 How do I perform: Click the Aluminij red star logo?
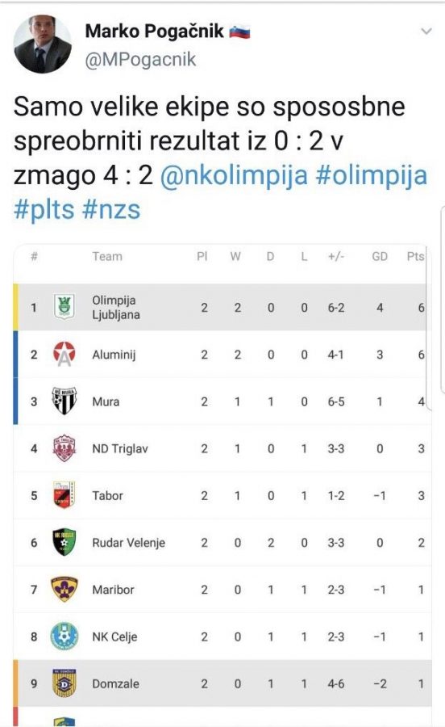point(64,354)
